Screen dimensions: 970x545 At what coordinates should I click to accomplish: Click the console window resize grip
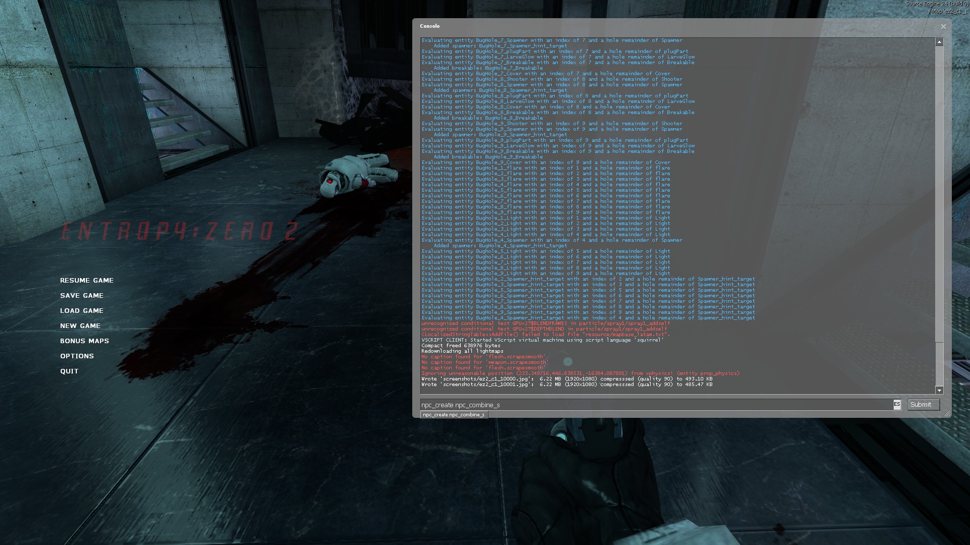(x=947, y=414)
